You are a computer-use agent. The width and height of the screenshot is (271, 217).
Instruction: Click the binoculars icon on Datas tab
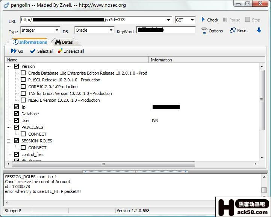(58, 42)
